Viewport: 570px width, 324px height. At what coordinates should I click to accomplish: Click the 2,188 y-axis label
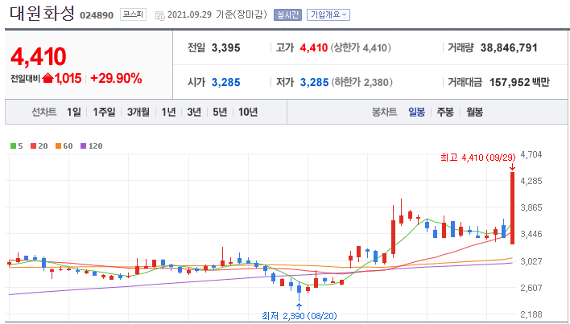(x=531, y=314)
